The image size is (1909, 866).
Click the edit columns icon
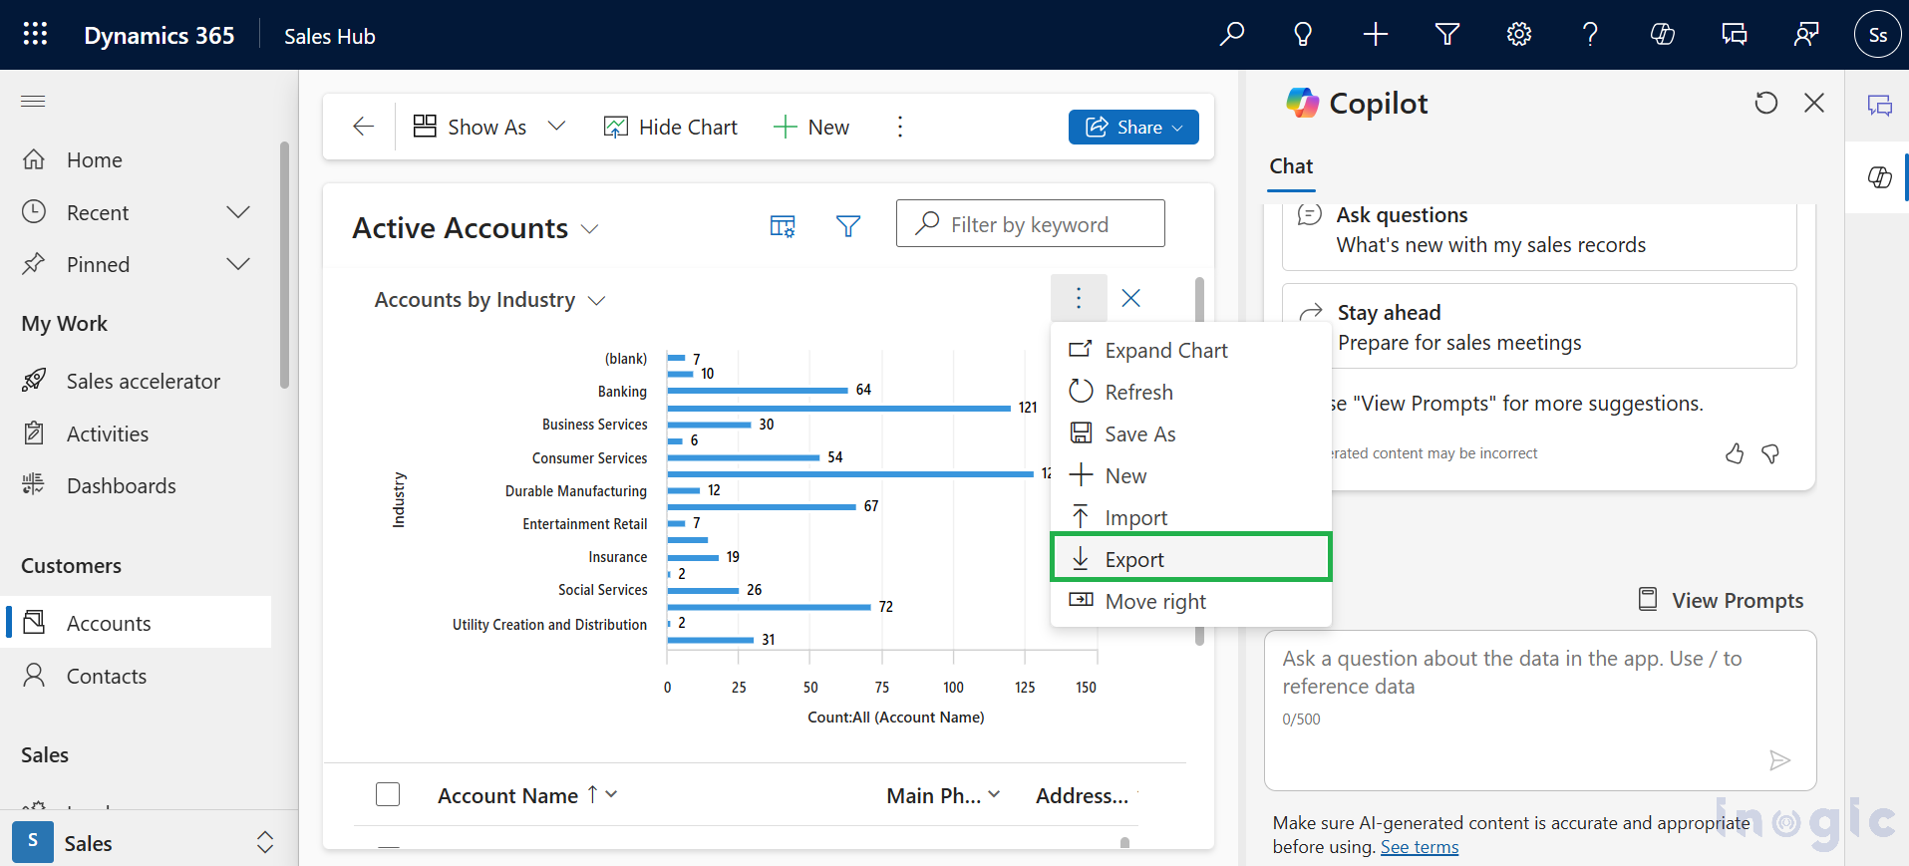pyautogui.click(x=783, y=227)
